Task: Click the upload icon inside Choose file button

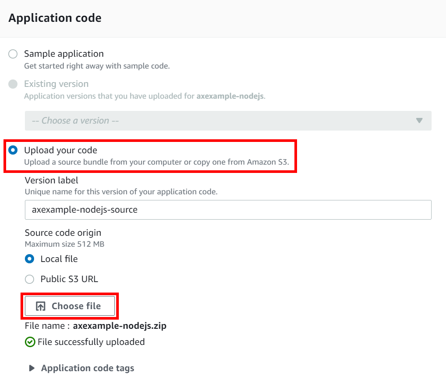Action: pos(40,306)
